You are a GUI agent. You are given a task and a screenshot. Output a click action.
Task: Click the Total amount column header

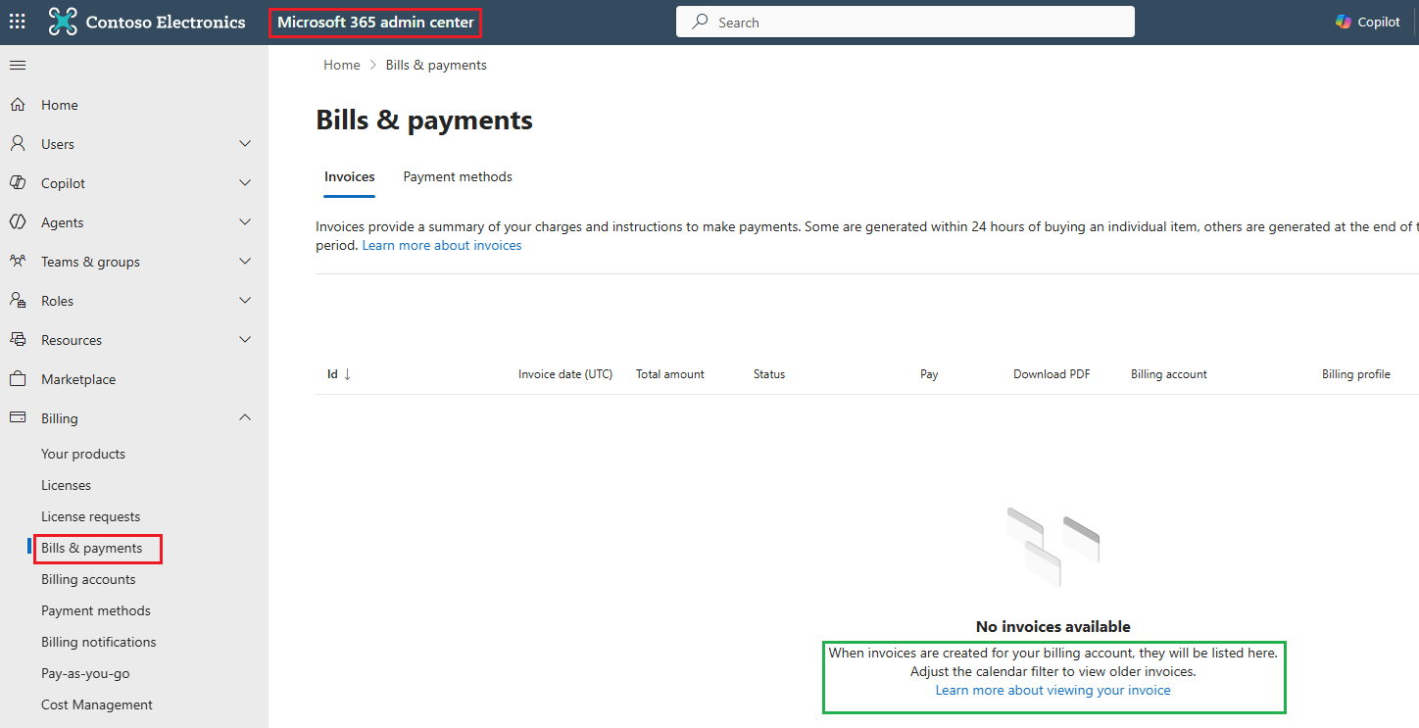click(670, 374)
